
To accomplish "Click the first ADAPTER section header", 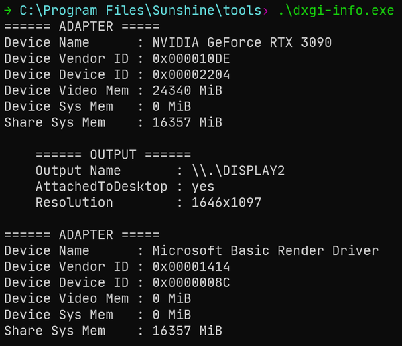I will point(82,27).
